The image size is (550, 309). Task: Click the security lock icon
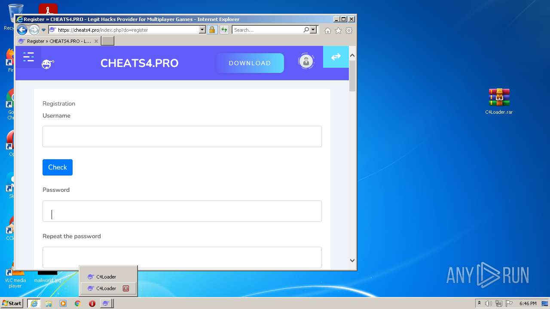point(212,30)
